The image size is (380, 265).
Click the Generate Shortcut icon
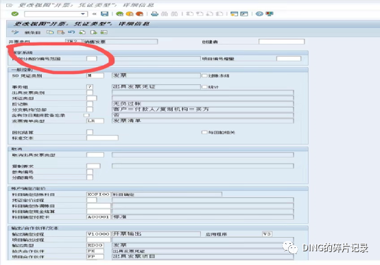point(244,14)
